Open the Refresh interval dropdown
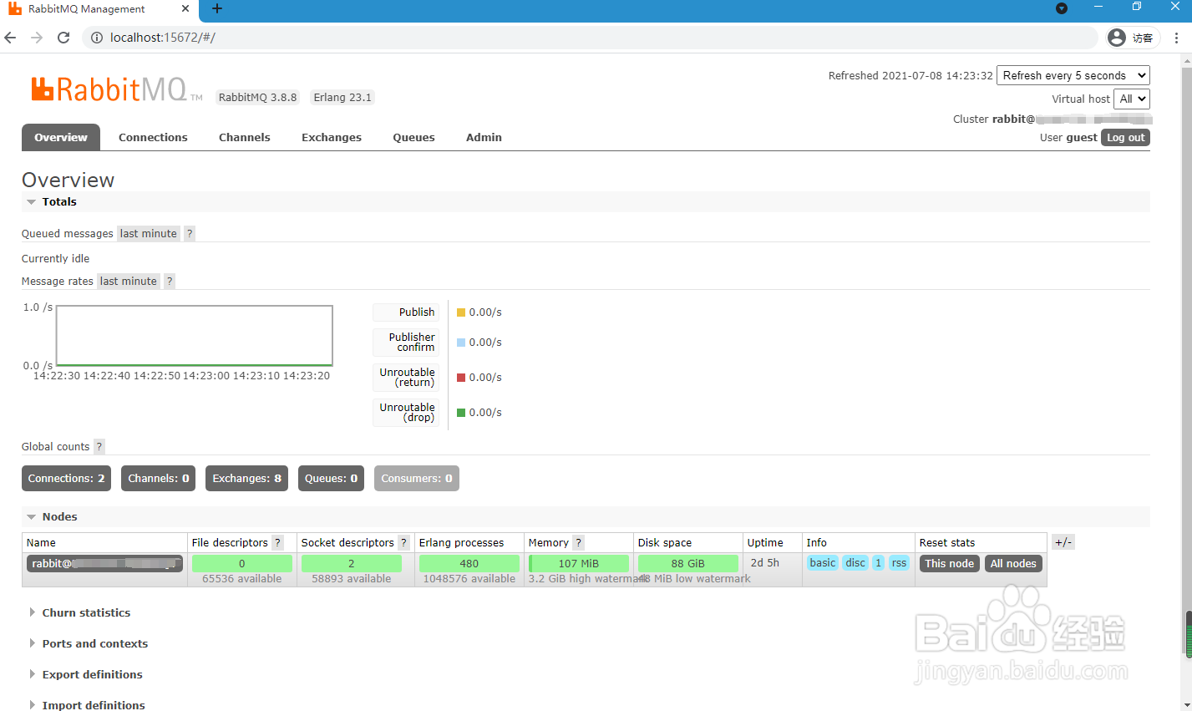1192x711 pixels. pos(1073,75)
